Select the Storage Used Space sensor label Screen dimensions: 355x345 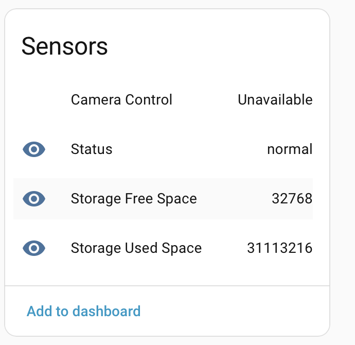coord(136,248)
